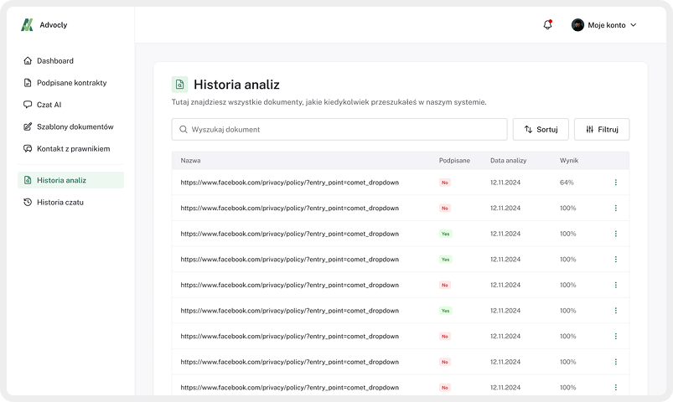Click the Historia czatu clock icon
The height and width of the screenshot is (402, 673).
[28, 202]
